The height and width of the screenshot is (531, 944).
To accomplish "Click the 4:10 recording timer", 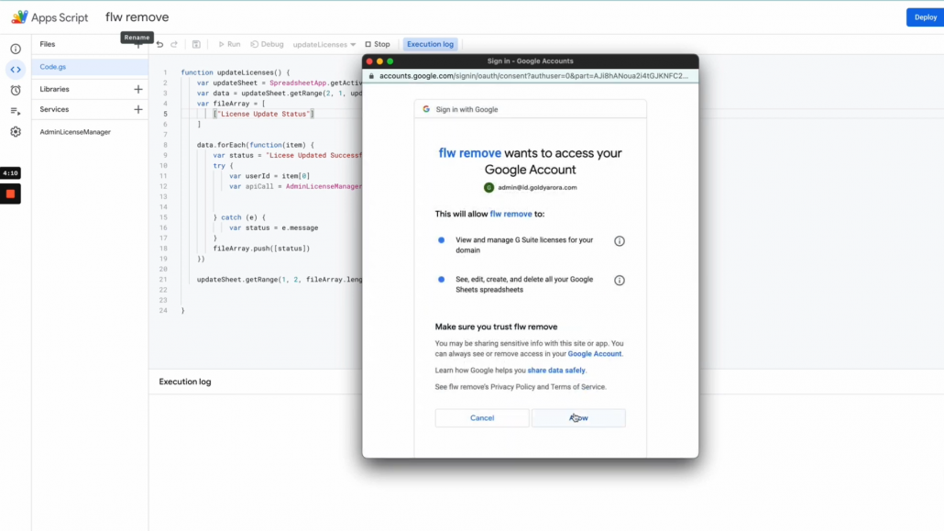I will (10, 173).
